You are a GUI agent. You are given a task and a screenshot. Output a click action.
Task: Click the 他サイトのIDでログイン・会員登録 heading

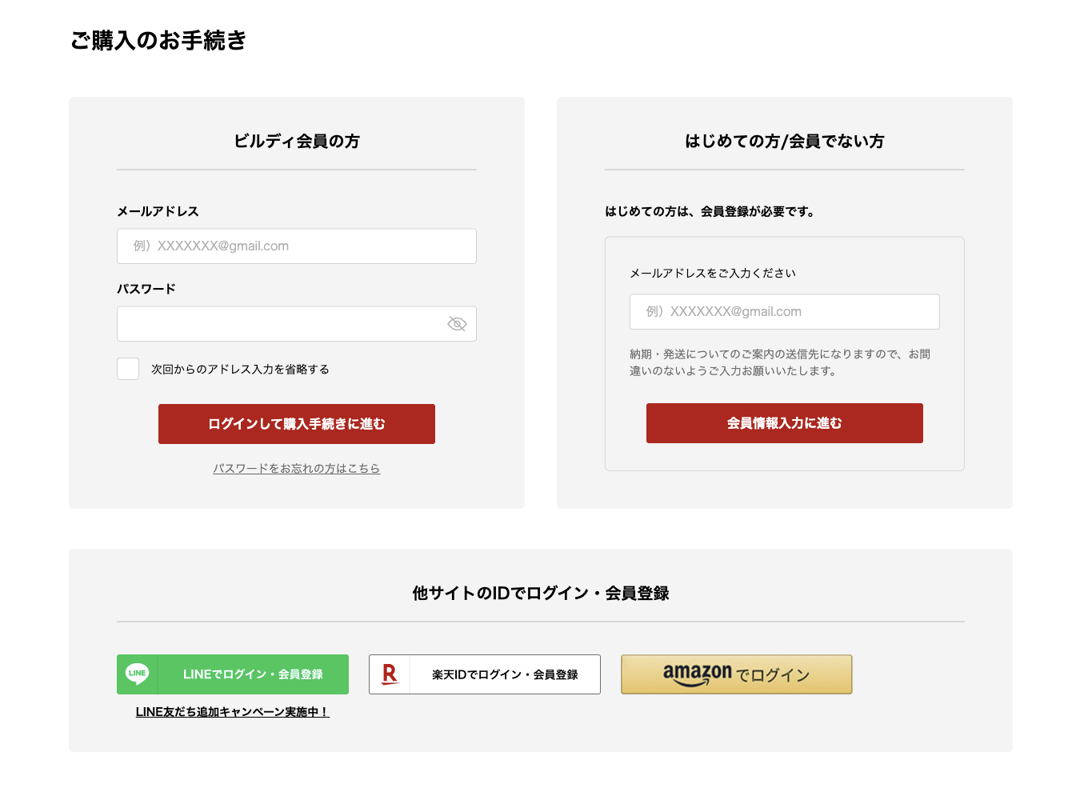(540, 594)
